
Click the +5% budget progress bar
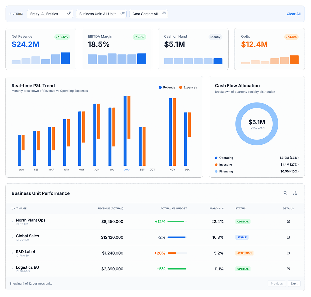177,269
